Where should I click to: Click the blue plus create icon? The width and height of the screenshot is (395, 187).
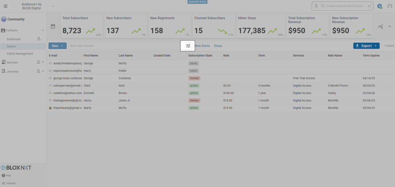coord(379,6)
